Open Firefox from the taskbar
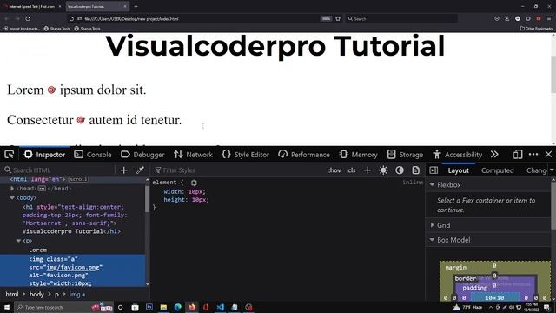Viewport: 556px width, 313px height. point(192,307)
